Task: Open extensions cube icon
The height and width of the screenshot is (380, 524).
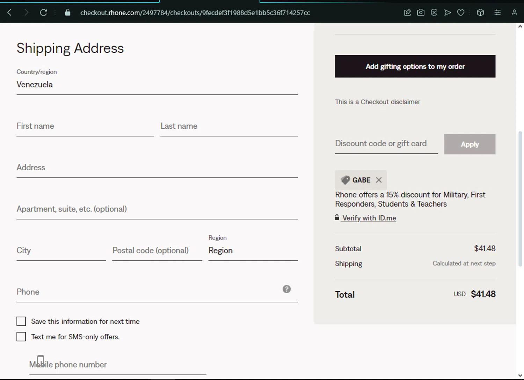Action: 480,13
